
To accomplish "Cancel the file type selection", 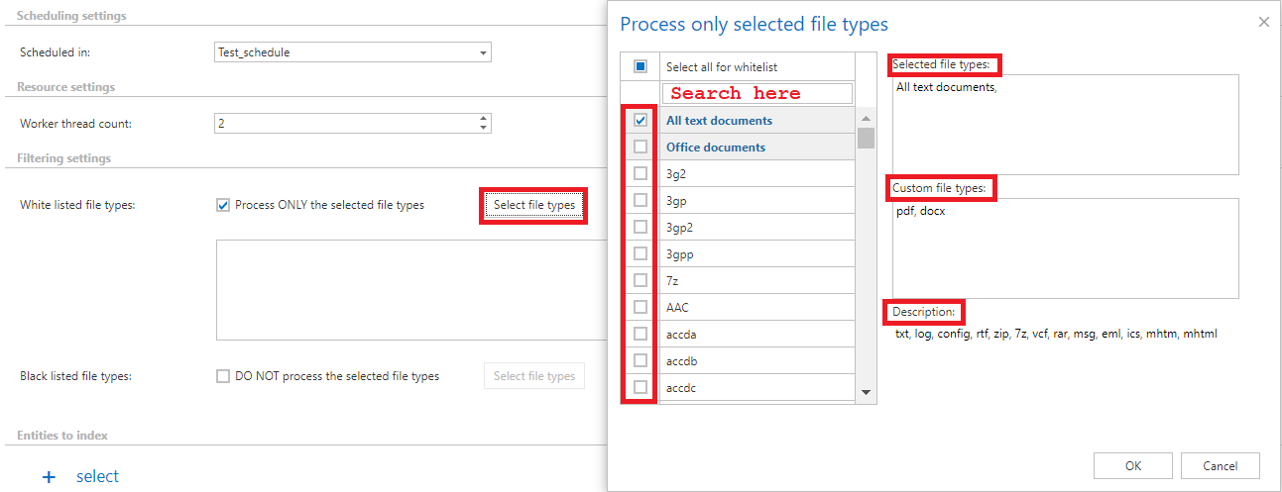I will pos(1220,465).
